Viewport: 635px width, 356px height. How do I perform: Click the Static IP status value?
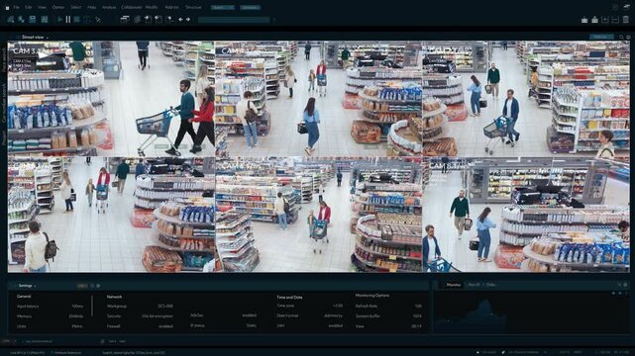[x=252, y=325]
